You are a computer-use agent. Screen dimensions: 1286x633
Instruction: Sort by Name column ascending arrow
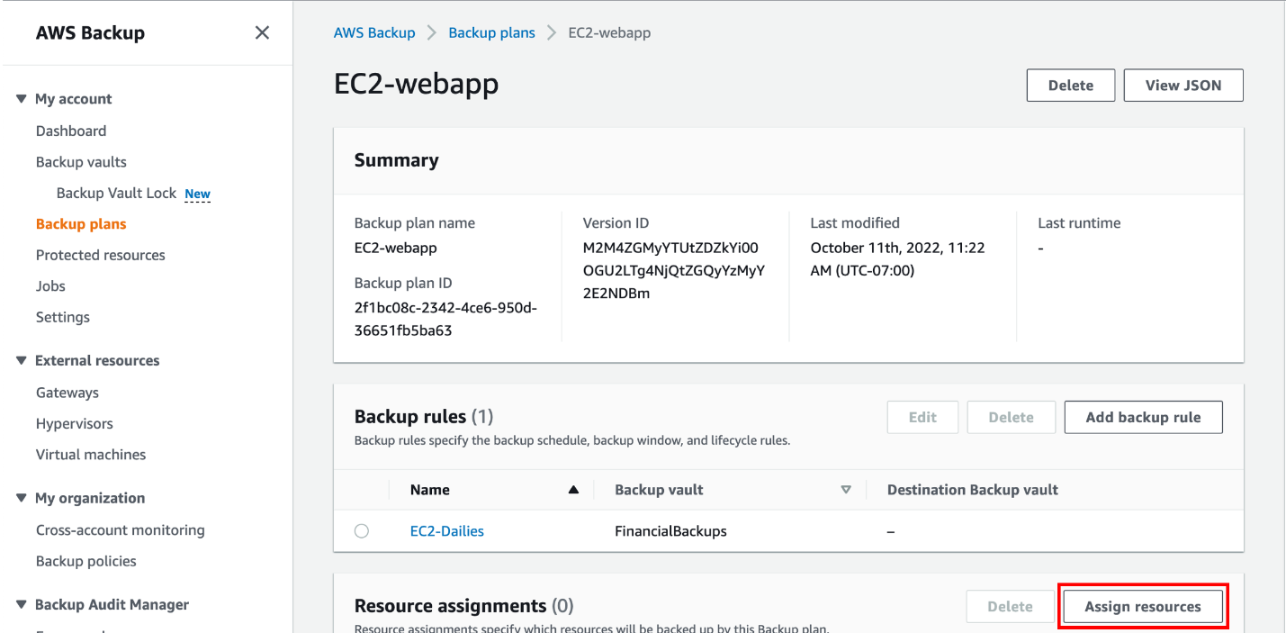coord(573,490)
